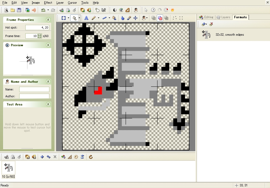
Task: Click the Author input field
Action: (x=34, y=96)
